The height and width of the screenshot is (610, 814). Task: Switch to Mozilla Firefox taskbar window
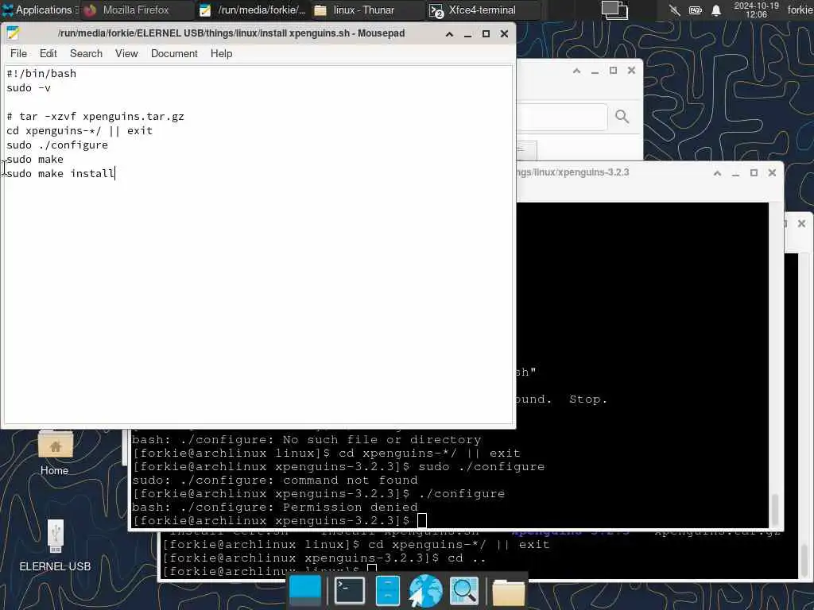tap(136, 10)
